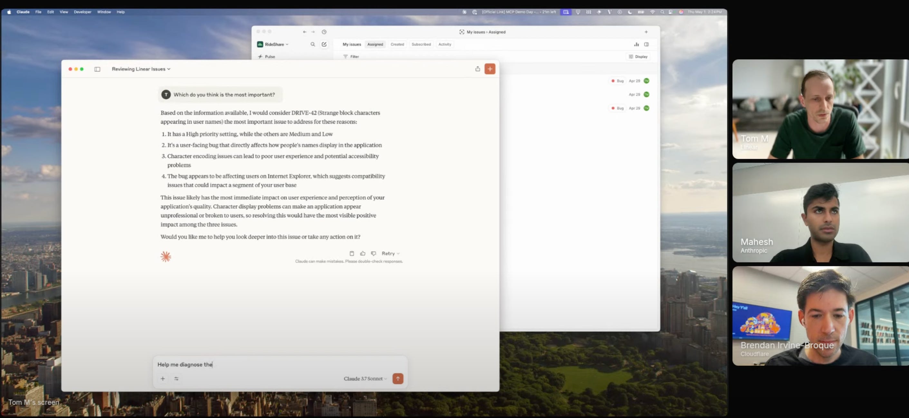Click the first issue's Bug label in Linear
This screenshot has width=909, height=418.
tap(617, 81)
